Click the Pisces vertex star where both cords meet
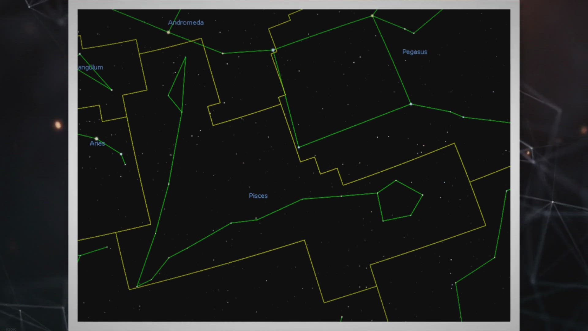 pos(137,287)
